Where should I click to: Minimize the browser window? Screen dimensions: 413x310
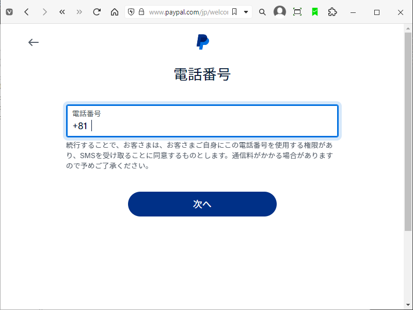[353, 12]
